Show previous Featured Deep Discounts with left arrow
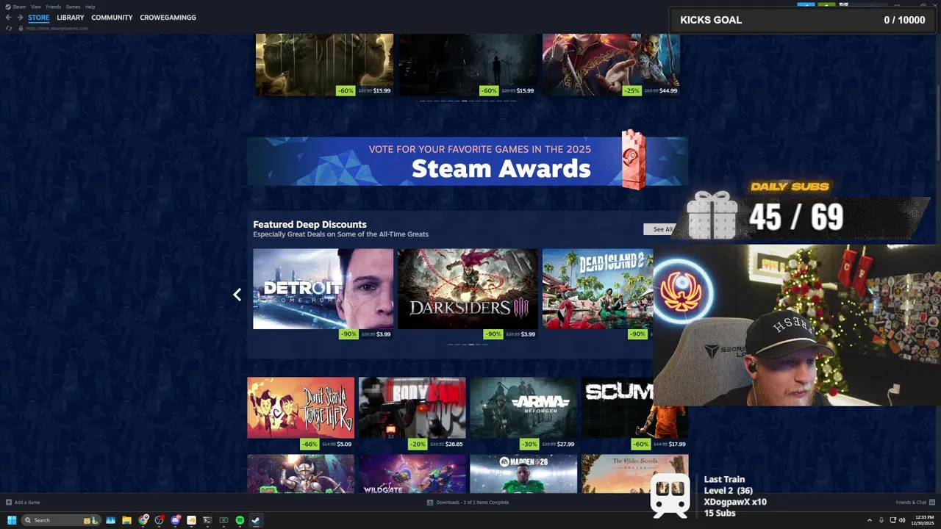 click(x=237, y=295)
